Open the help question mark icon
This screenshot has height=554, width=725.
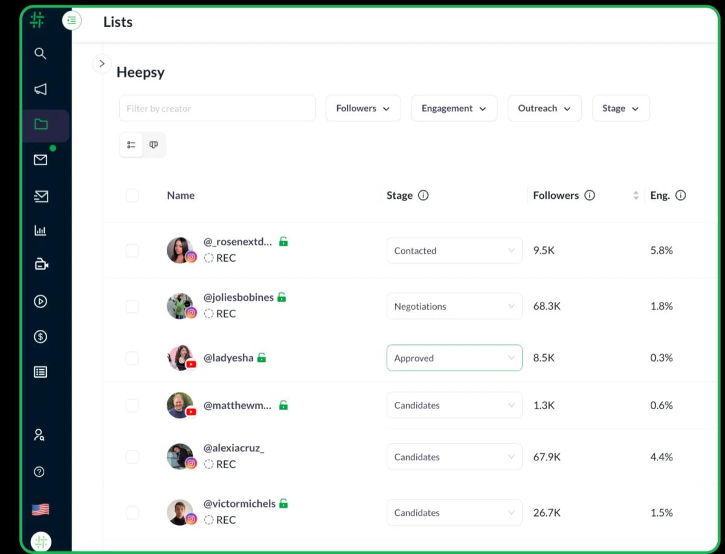click(39, 472)
